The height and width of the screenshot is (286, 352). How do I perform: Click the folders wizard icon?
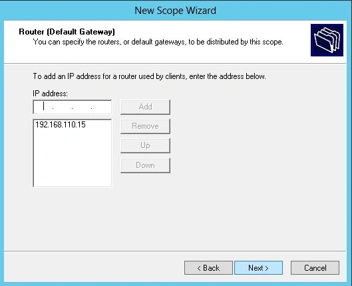tap(327, 40)
